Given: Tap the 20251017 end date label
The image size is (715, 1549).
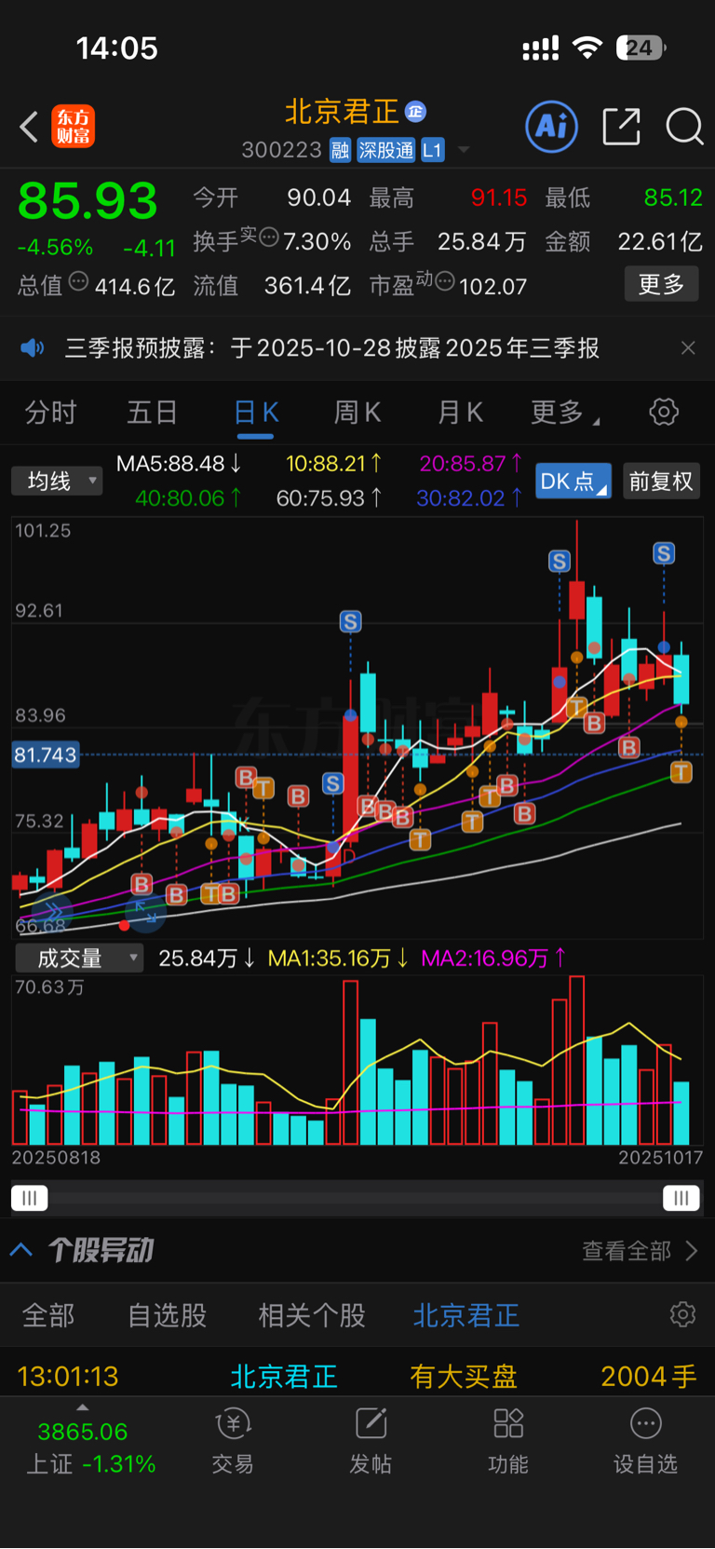Looking at the screenshot, I should point(660,1158).
